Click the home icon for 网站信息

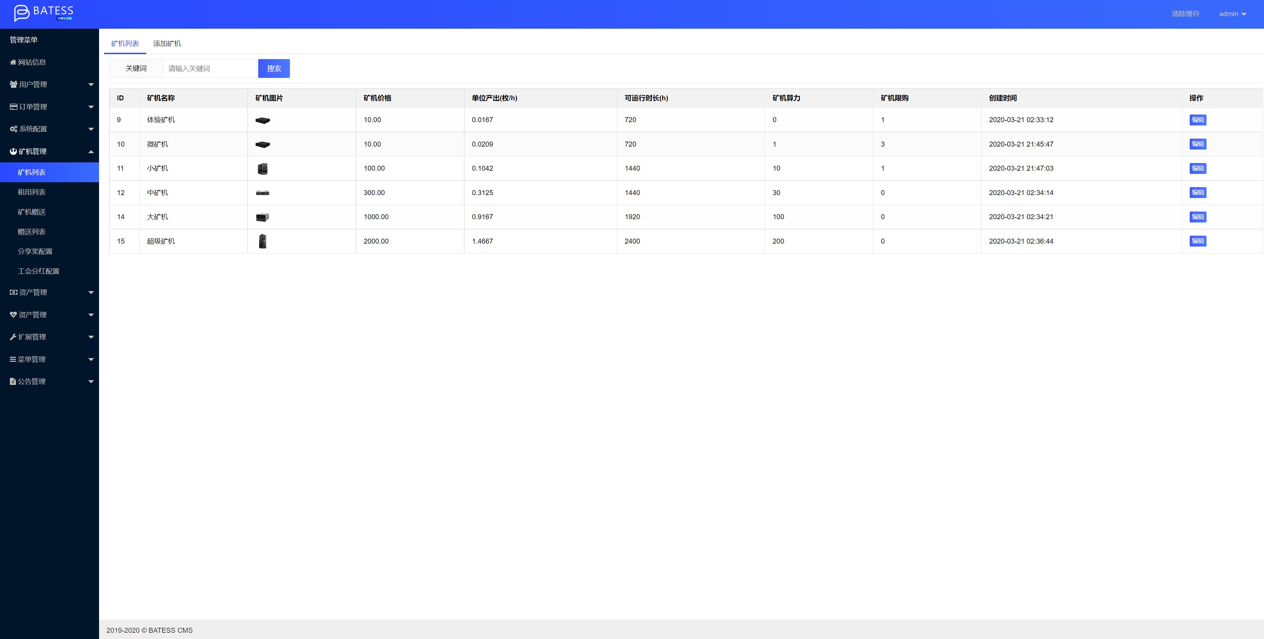coord(13,62)
